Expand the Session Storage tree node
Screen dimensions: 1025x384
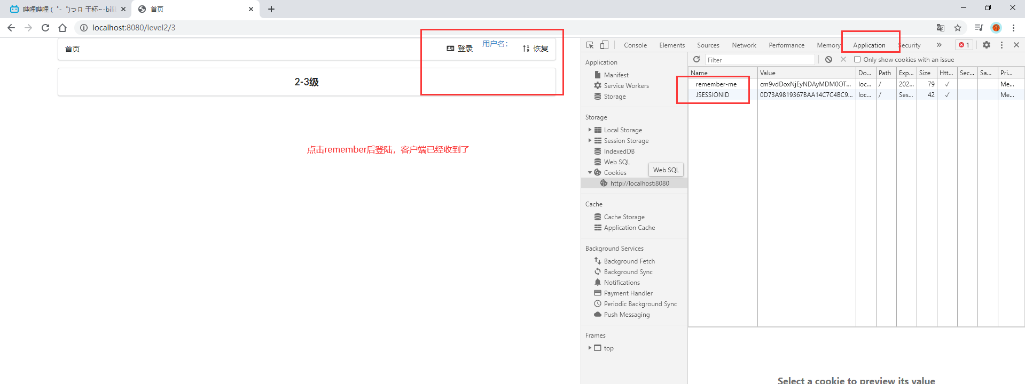pyautogui.click(x=590, y=140)
